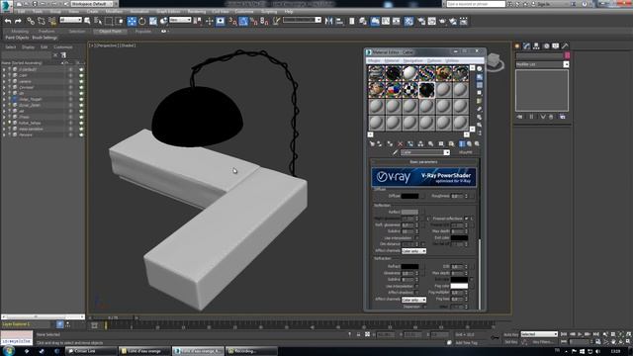Select the Unlink Selection tool
Image resolution: width=633 pixels, height=356 pixels.
pos(42,21)
